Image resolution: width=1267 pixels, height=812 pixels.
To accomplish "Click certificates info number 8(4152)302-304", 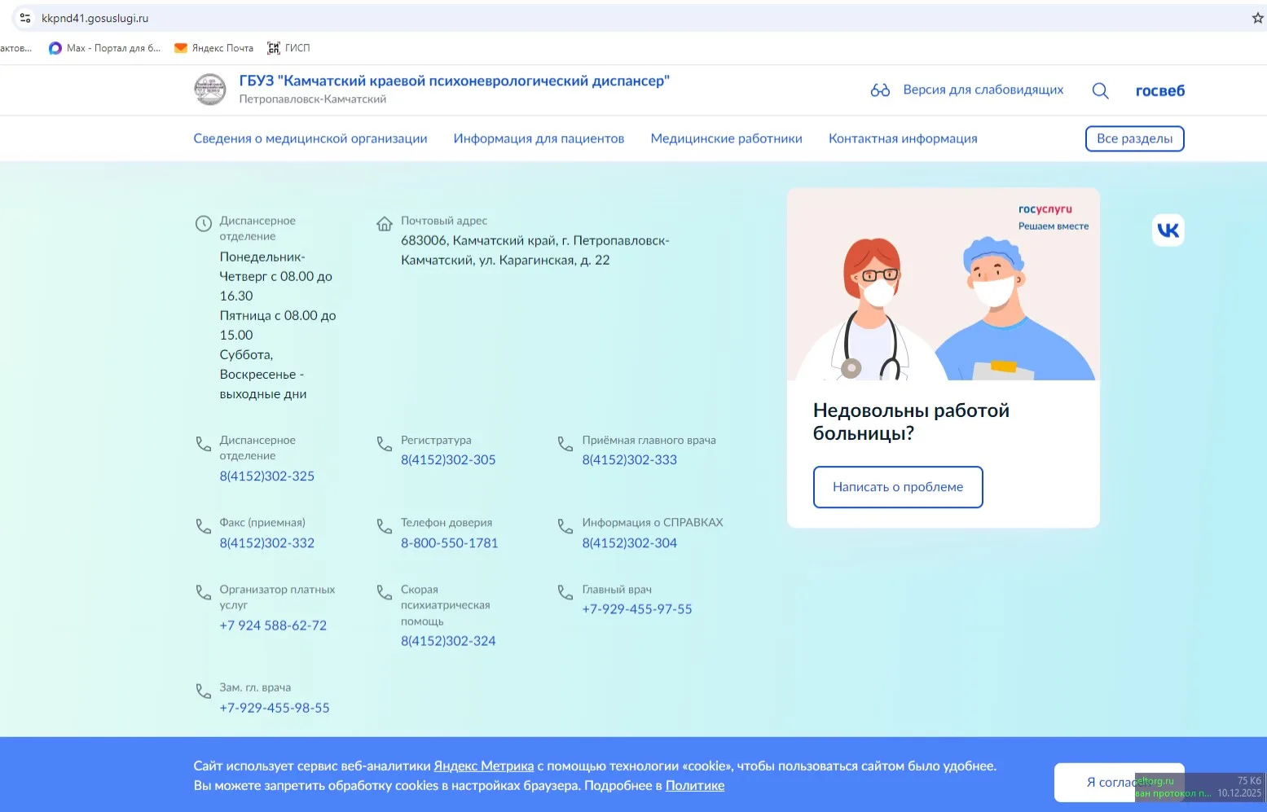I will point(630,542).
